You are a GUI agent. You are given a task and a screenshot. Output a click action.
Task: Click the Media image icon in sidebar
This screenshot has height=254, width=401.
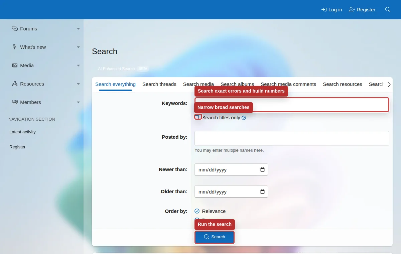coord(15,65)
